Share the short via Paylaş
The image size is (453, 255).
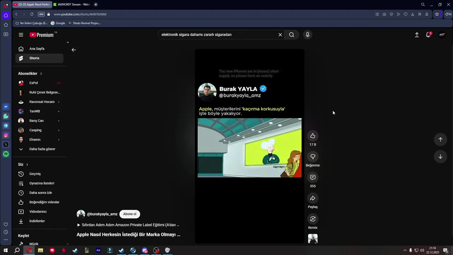pos(313,198)
